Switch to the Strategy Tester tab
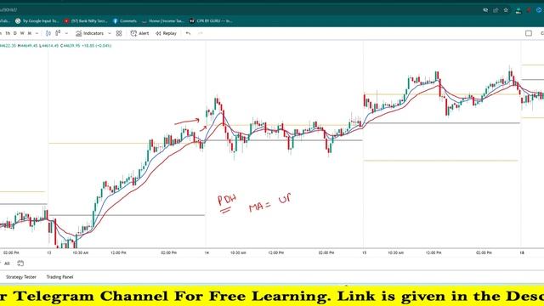 (x=20, y=277)
